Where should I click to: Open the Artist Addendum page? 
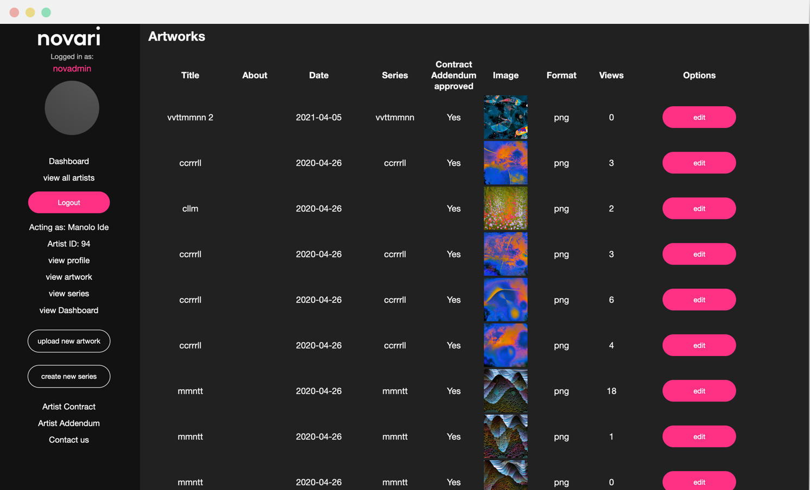(x=69, y=423)
